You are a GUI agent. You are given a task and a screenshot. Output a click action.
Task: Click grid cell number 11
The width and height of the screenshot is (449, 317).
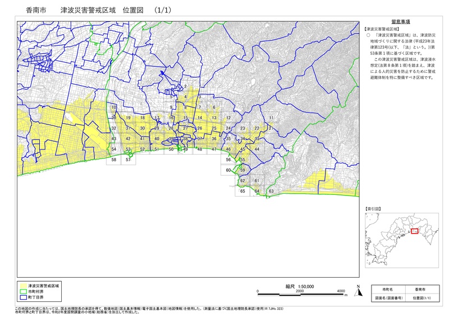[271, 118]
